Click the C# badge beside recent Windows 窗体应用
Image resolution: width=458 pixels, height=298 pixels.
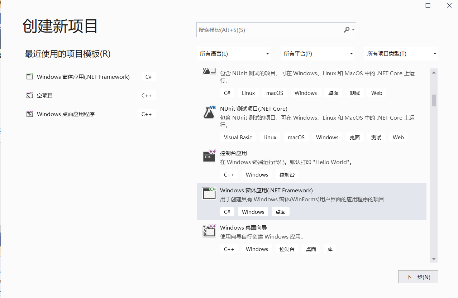[x=148, y=77]
